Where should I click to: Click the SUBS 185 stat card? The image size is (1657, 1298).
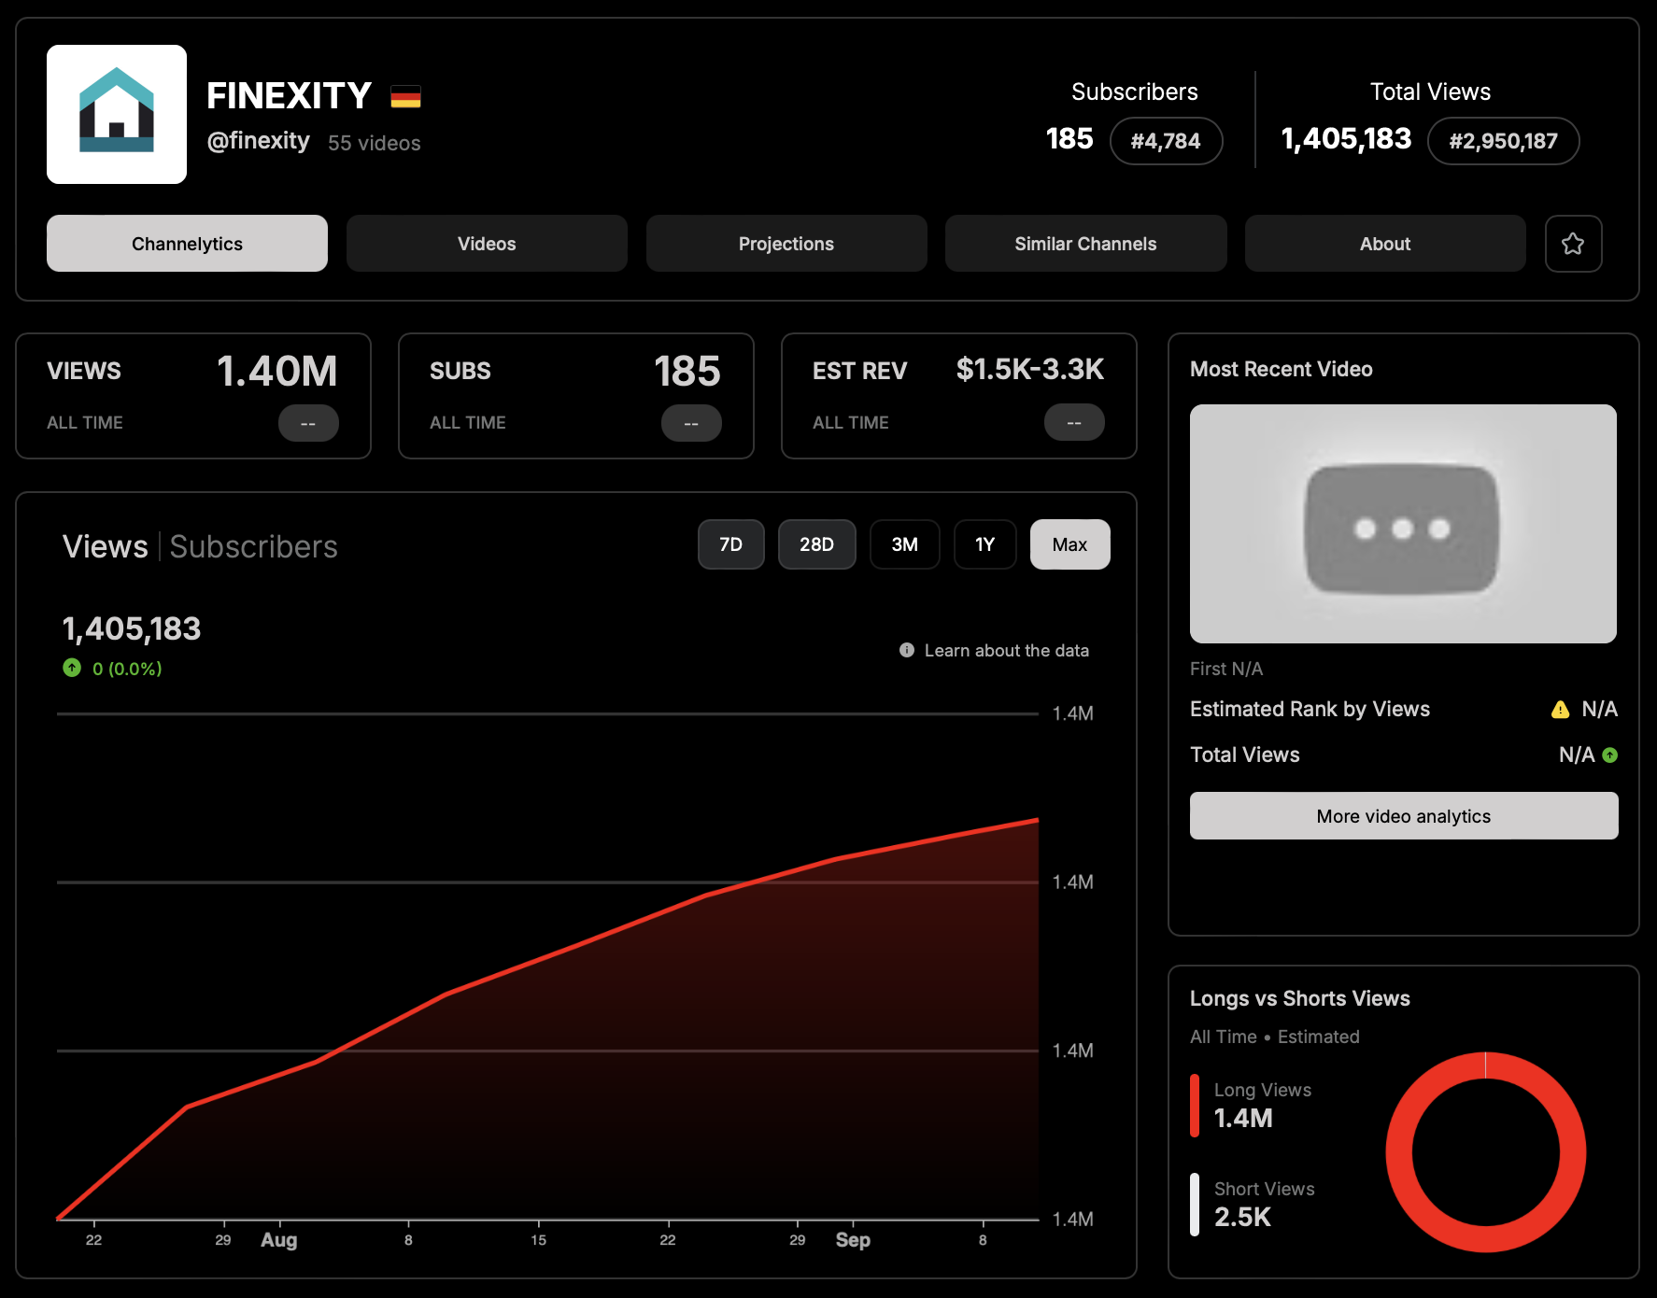coord(576,396)
